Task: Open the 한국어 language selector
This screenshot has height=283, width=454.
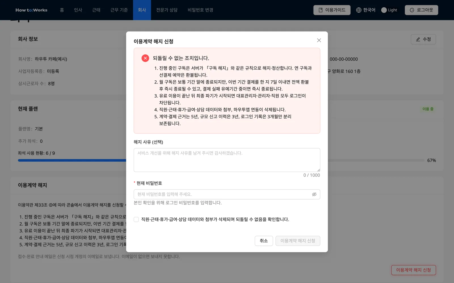Action: pos(366,10)
